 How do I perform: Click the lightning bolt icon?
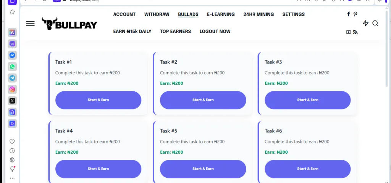point(365,23)
